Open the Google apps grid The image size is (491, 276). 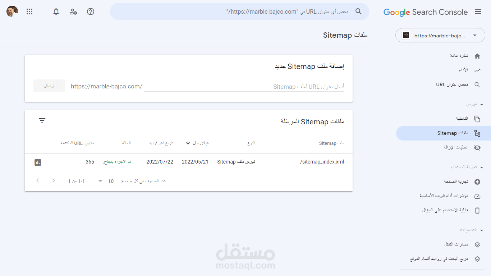point(29,11)
